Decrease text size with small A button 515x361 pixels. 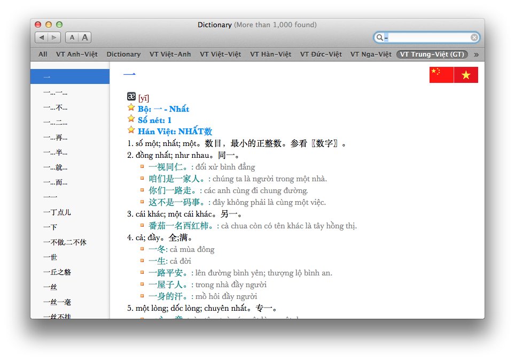tap(72, 37)
